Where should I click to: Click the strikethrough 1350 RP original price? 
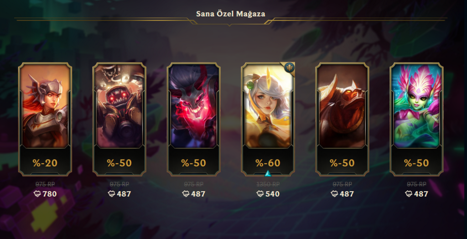[268, 184]
